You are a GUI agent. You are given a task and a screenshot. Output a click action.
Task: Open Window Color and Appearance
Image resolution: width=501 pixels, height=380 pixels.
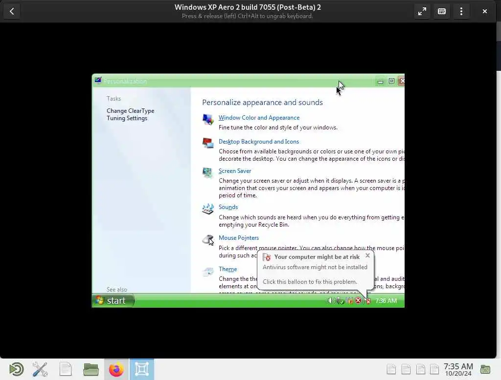pyautogui.click(x=259, y=118)
